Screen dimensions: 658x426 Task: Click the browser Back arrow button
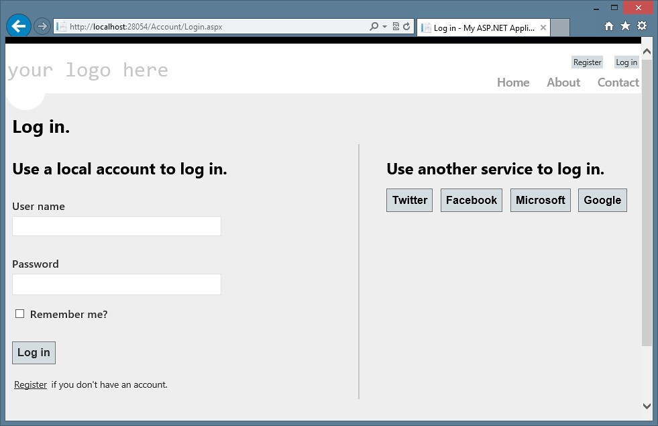pyautogui.click(x=18, y=26)
